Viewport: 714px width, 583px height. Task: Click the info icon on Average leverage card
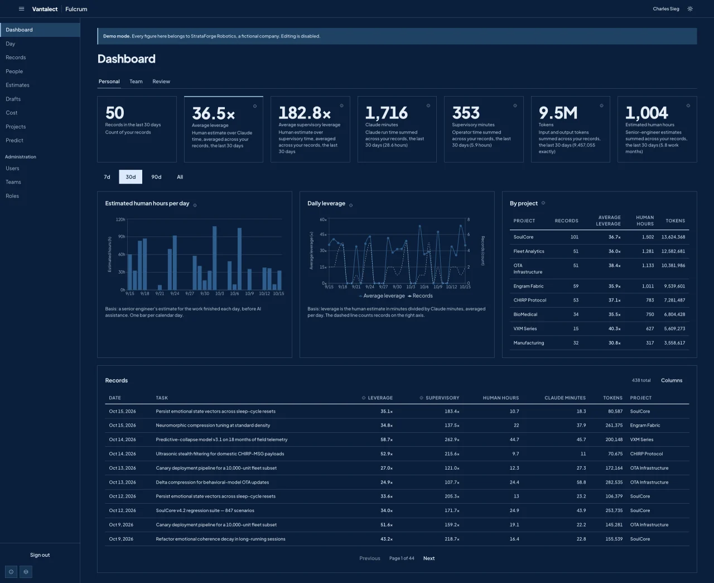point(255,106)
